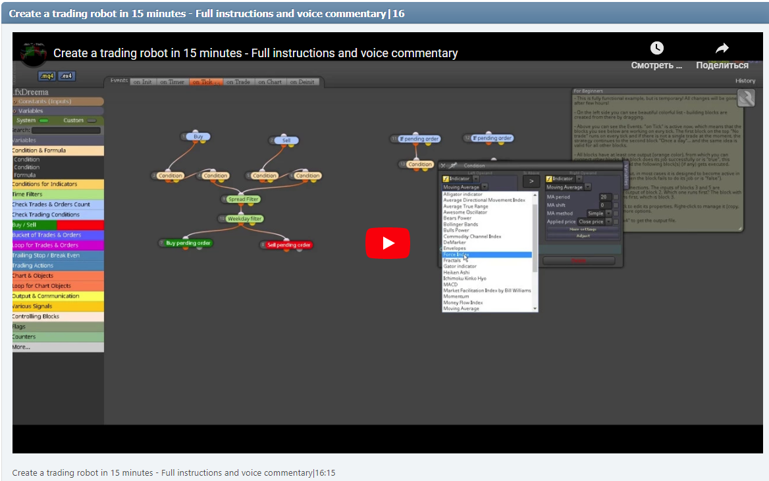Click the .ex4 export icon
769x481 pixels.
point(66,76)
